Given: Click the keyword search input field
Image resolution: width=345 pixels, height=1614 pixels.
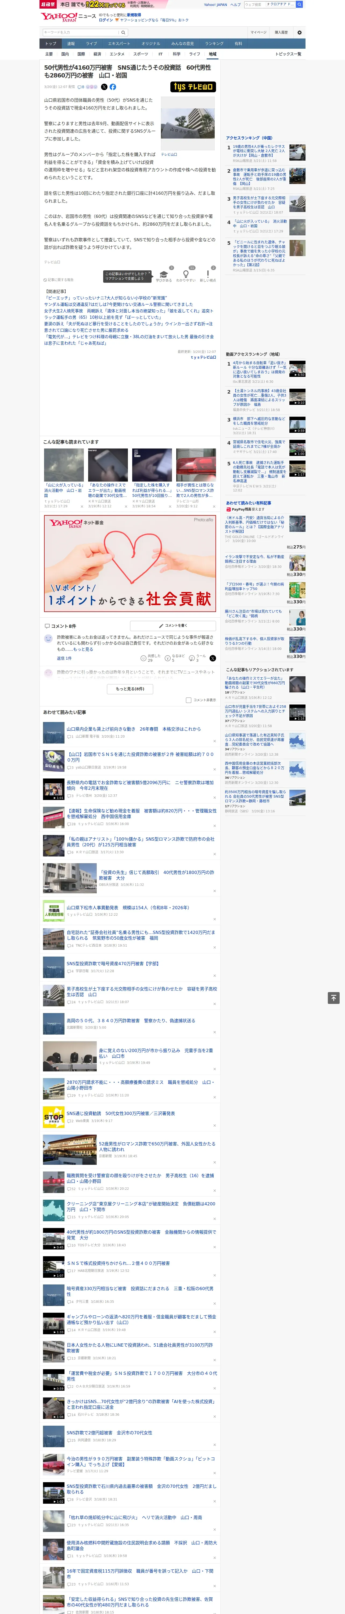Looking at the screenshot, I should coord(81,33).
